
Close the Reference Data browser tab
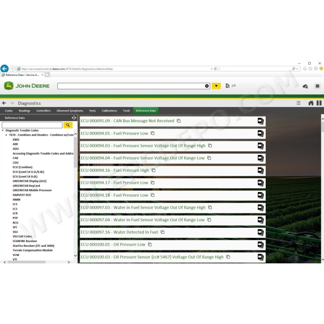[x=42, y=75]
